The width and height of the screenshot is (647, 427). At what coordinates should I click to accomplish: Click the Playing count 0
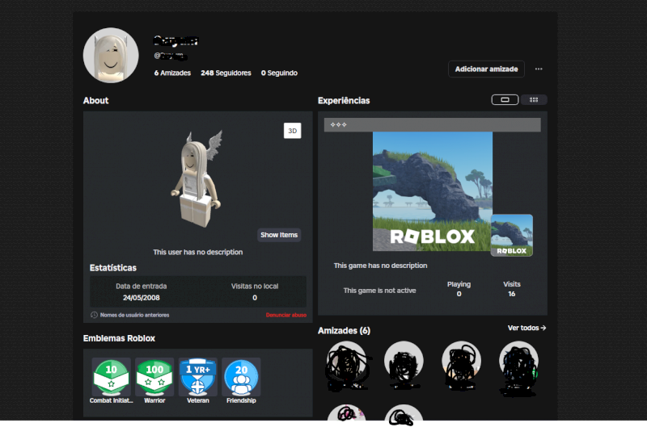pyautogui.click(x=459, y=294)
